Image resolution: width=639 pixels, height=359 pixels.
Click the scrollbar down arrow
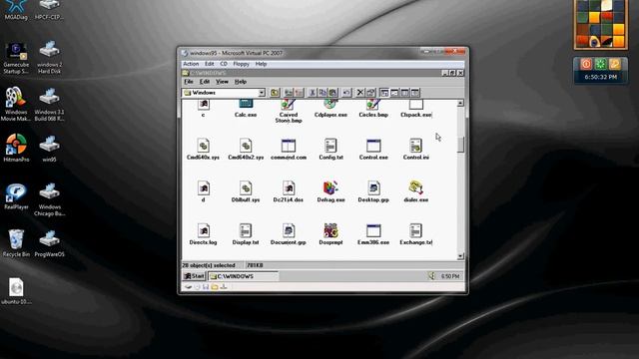click(460, 256)
